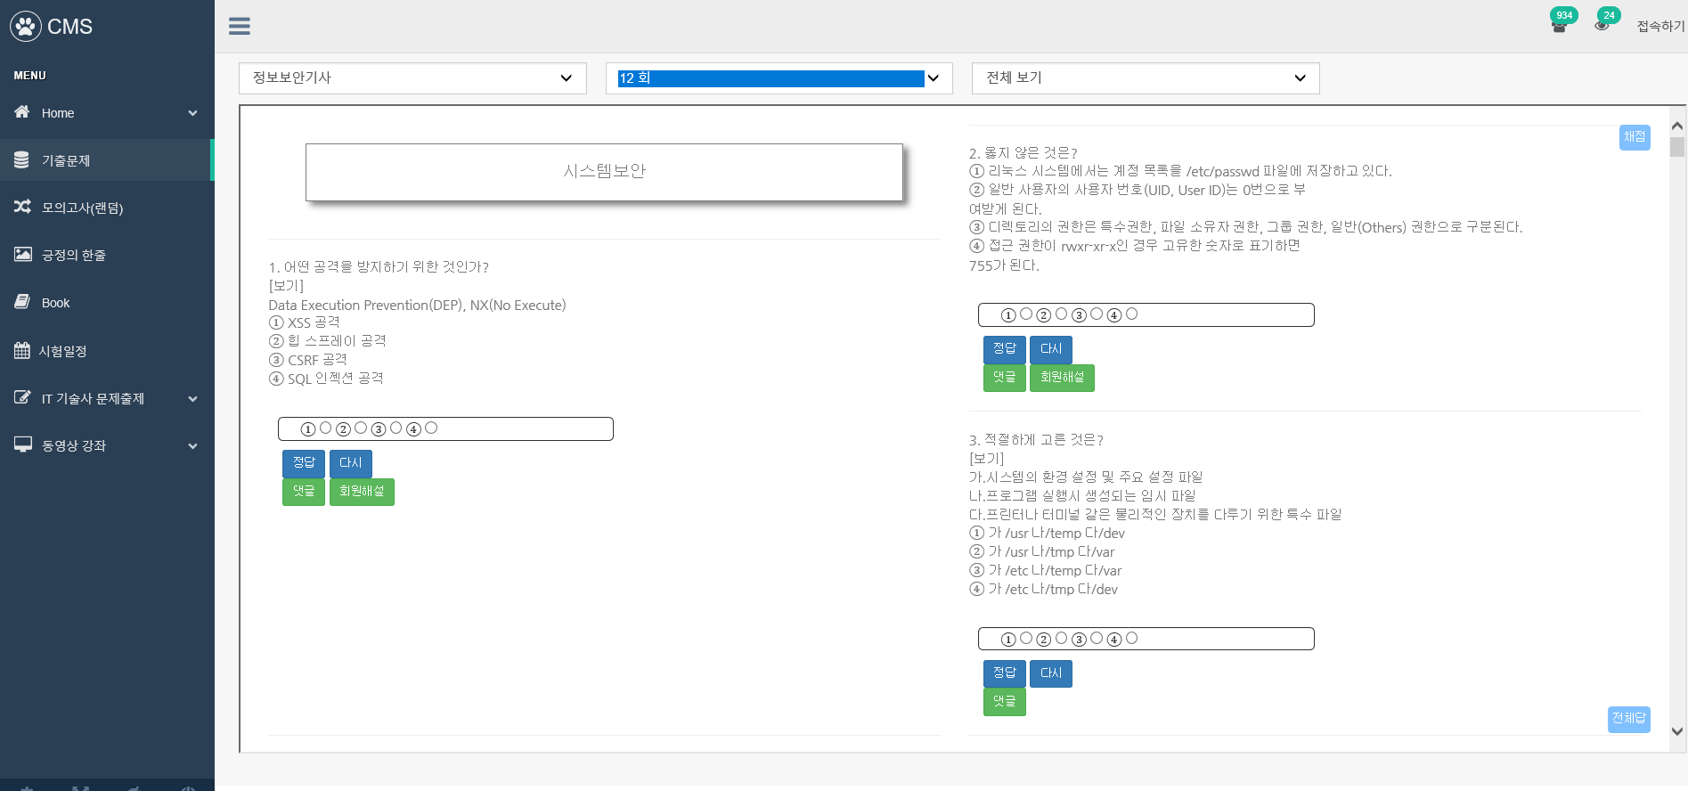Viewport: 1688px width, 791px height.
Task: Select answer ① radio for question 1
Action: (x=326, y=428)
